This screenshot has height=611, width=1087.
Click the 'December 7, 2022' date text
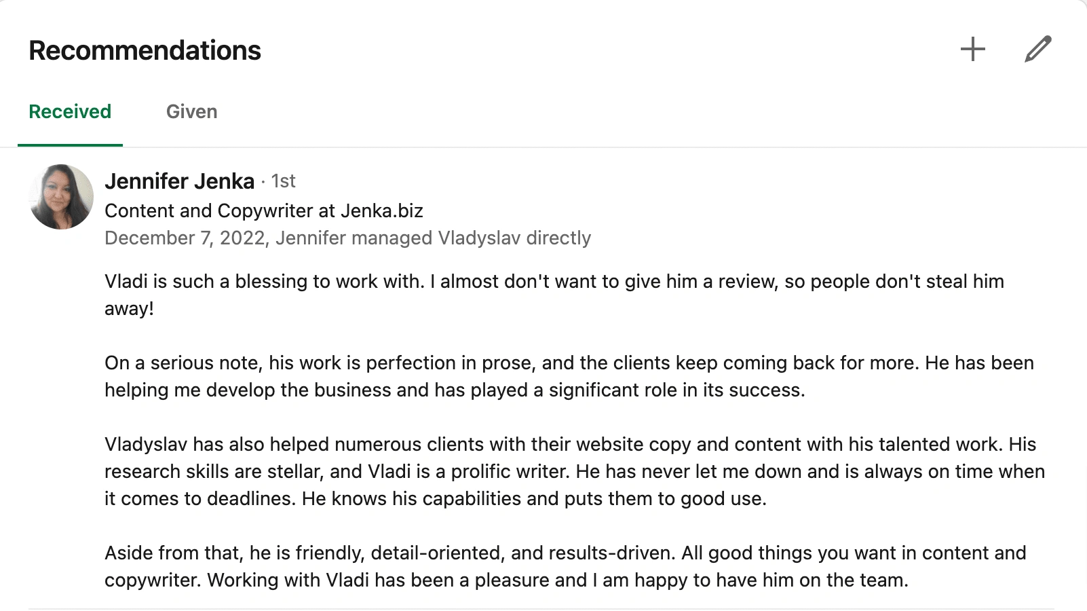pyautogui.click(x=185, y=238)
